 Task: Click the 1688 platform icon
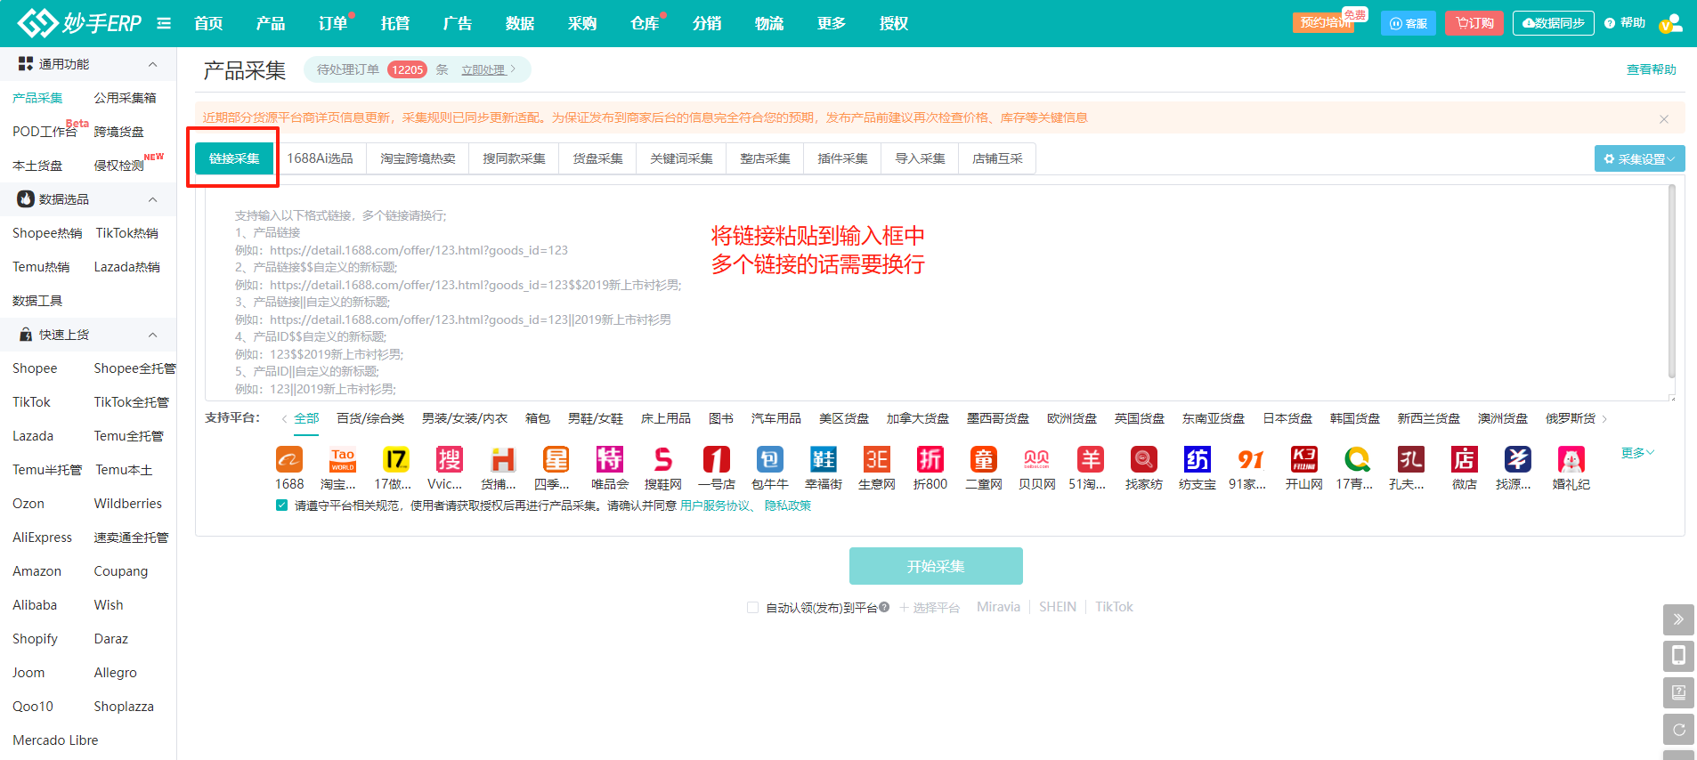289,459
